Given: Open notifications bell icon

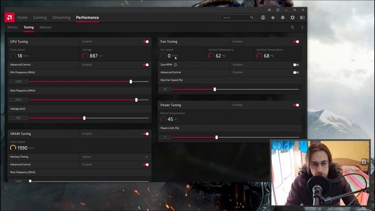Looking at the screenshot, I should (282, 18).
